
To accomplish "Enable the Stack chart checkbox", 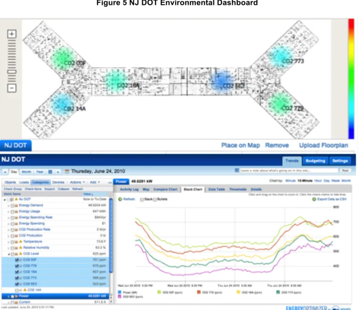I will pos(142,200).
